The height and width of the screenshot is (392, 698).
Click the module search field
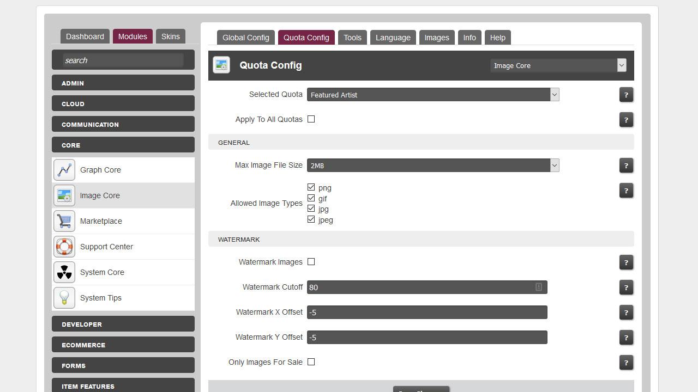click(x=123, y=60)
